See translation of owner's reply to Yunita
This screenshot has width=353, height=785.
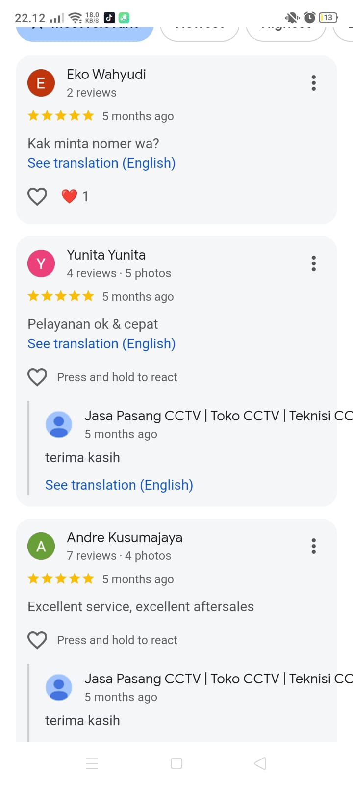pyautogui.click(x=119, y=485)
